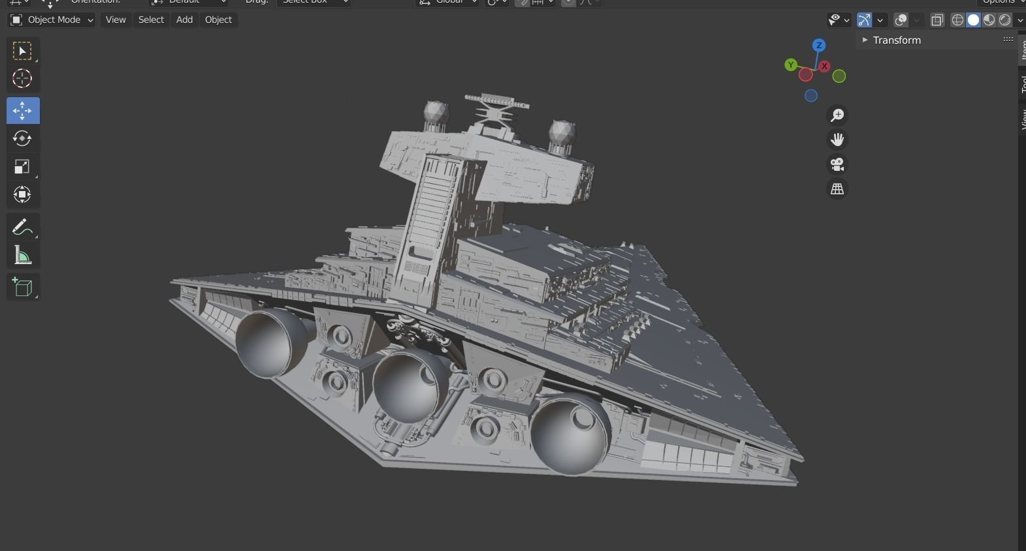Select the Annotate pencil tool

[22, 227]
